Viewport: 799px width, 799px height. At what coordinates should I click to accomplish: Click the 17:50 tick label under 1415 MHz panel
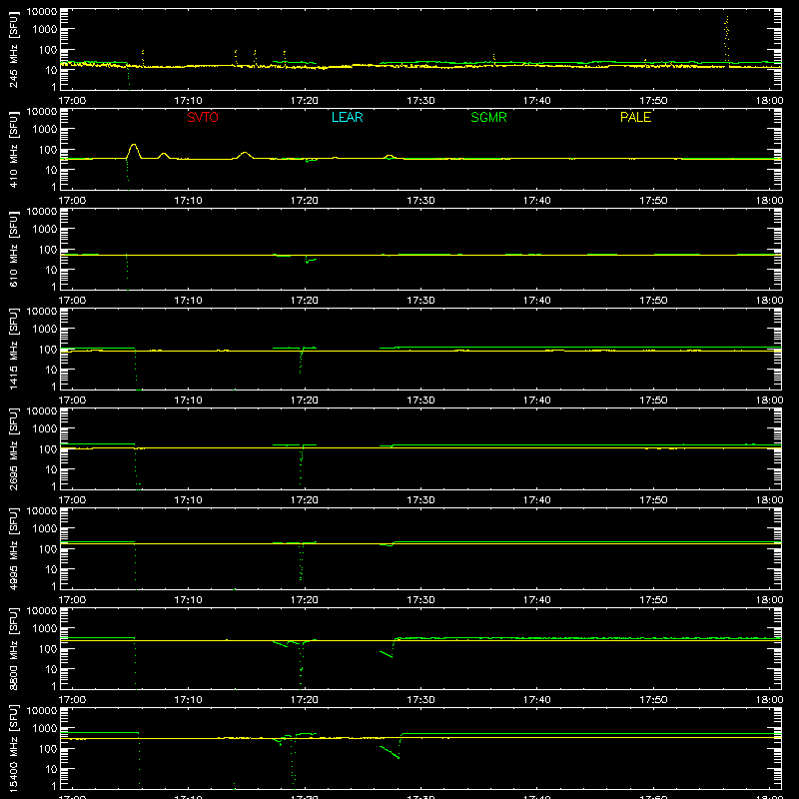(653, 400)
